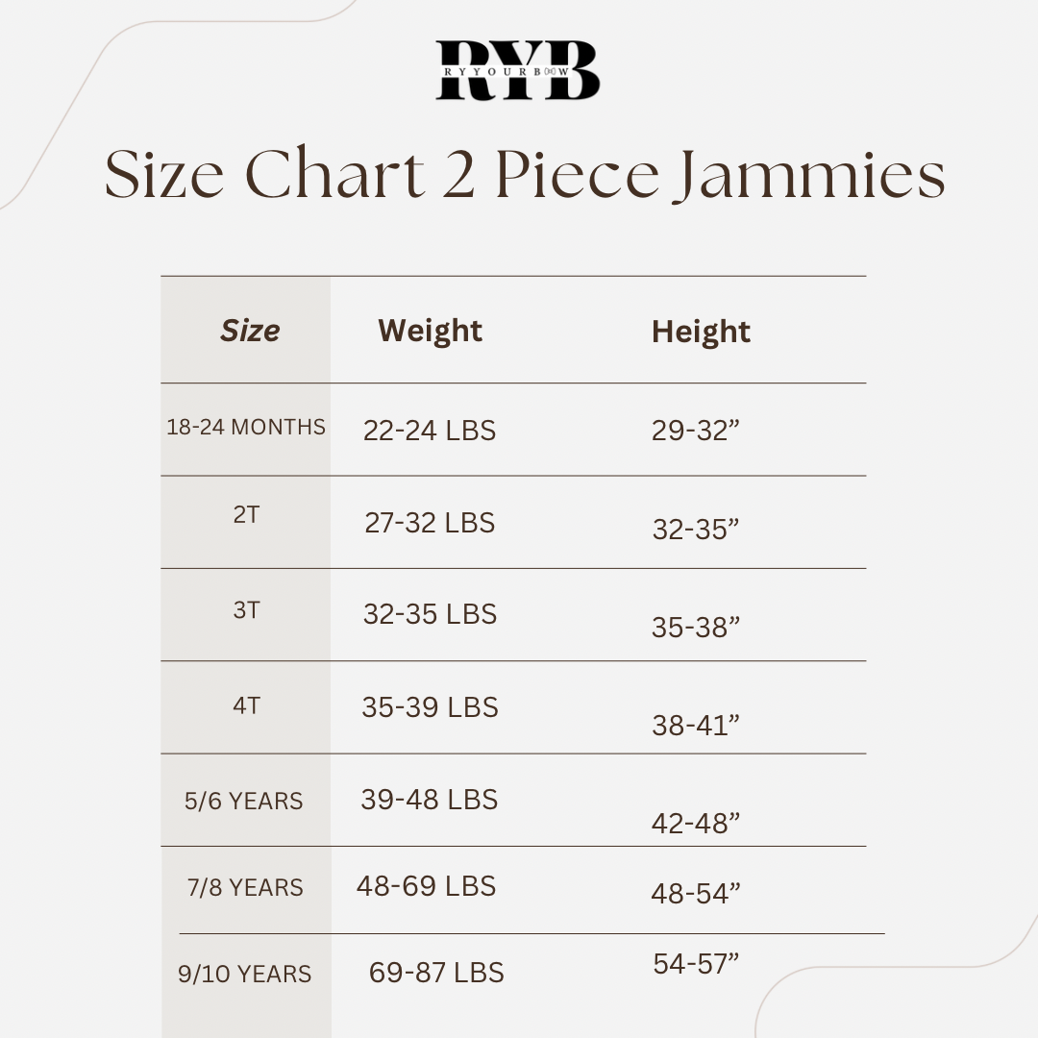The image size is (1038, 1038).
Task: Click the 42-48” height value
Action: [696, 823]
